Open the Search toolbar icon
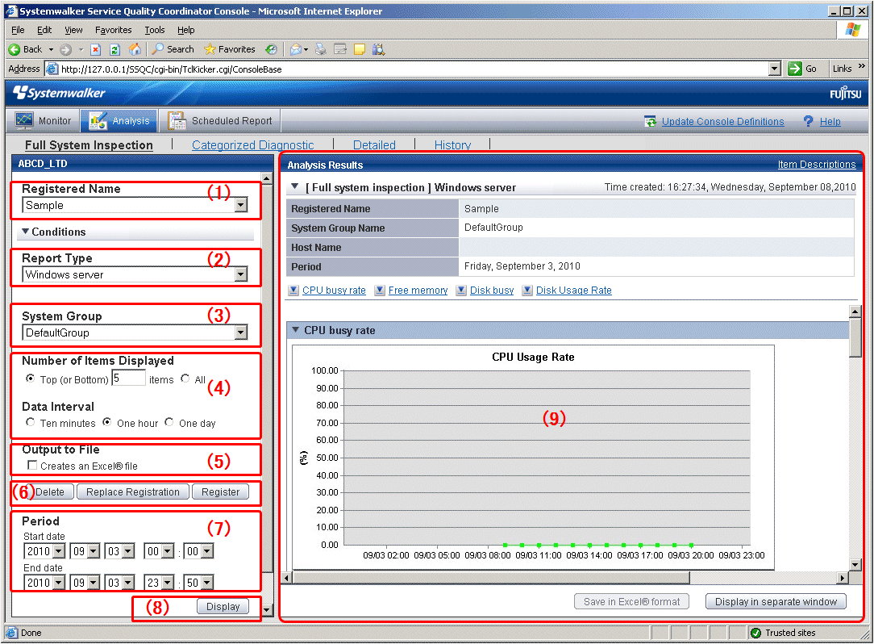The image size is (874, 644). 158,49
